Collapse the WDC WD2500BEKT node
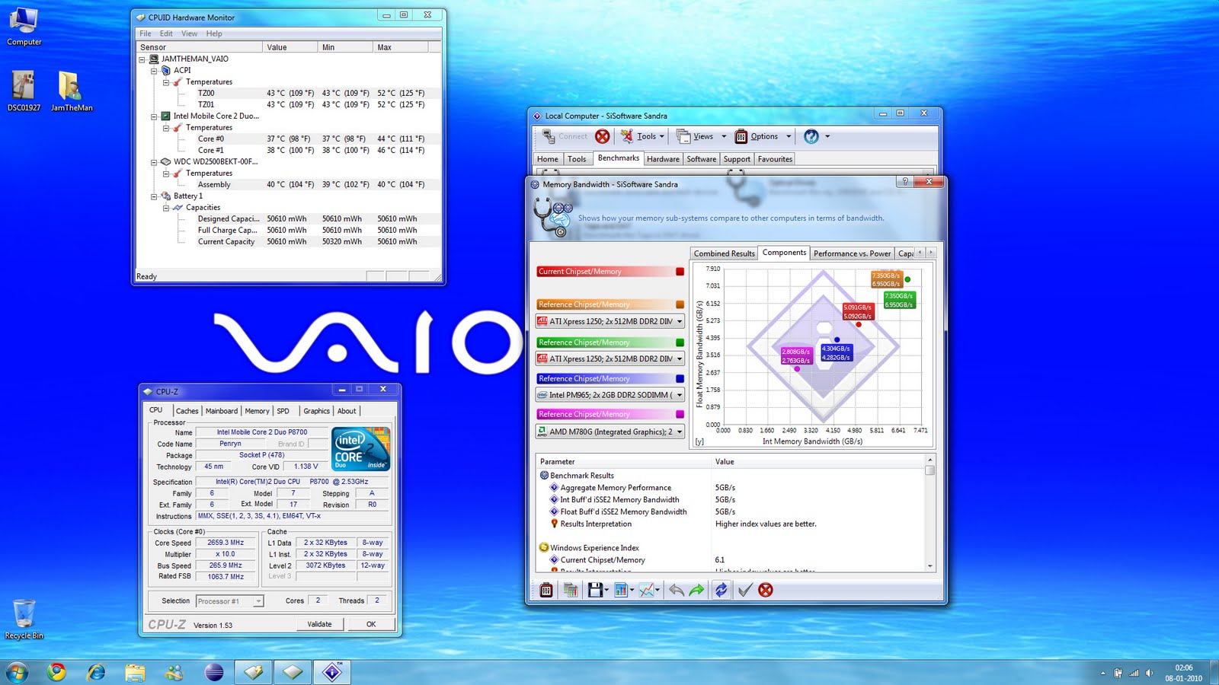 (154, 162)
